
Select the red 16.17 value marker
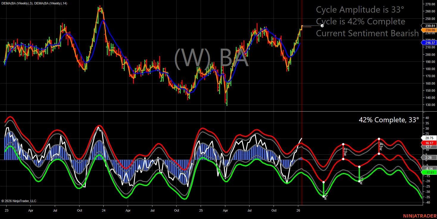pyautogui.click(x=429, y=143)
